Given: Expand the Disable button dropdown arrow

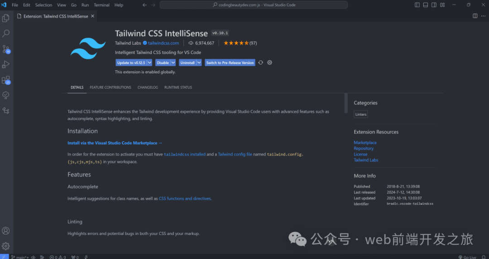Looking at the screenshot, I should tap(173, 62).
